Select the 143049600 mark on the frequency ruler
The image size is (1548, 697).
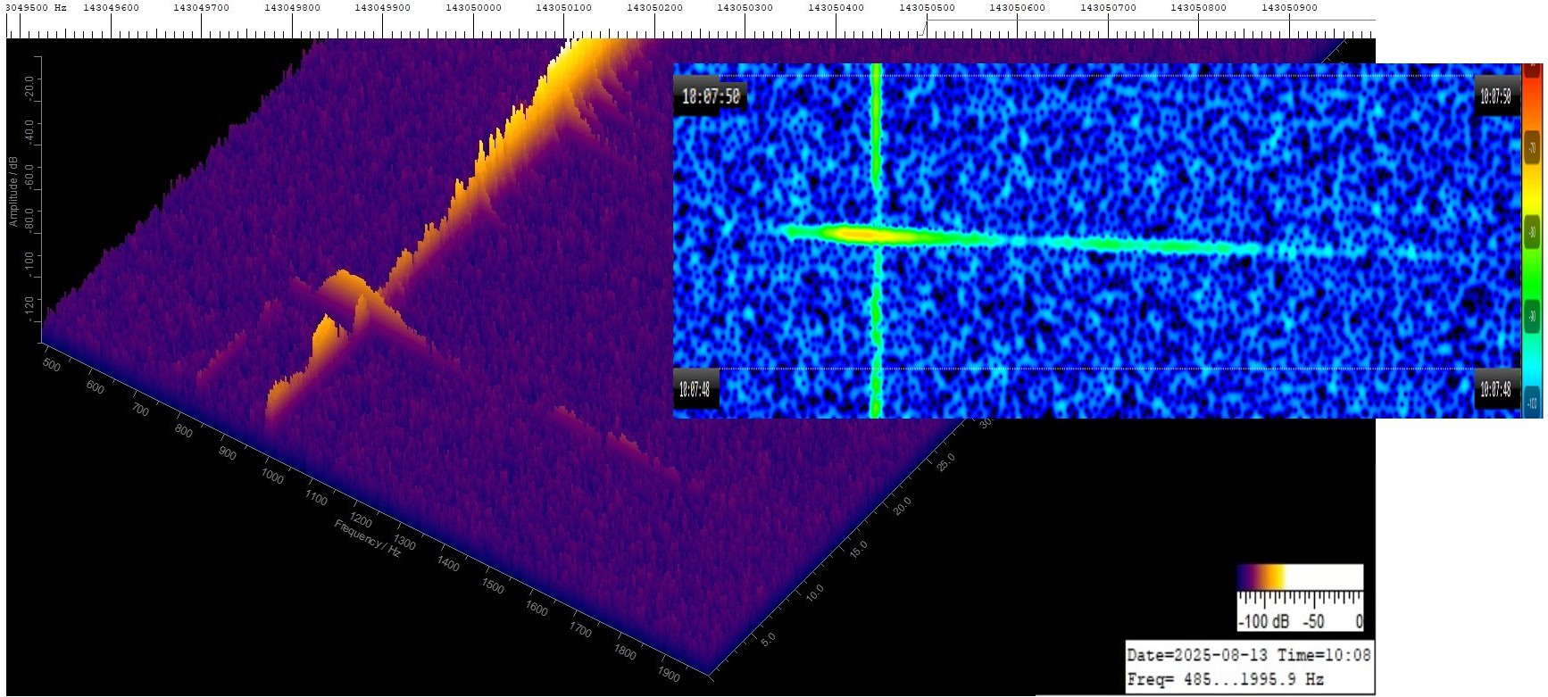coord(111,8)
